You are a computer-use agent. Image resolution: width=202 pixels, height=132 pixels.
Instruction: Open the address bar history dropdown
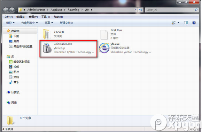pyautogui.click(x=135, y=10)
